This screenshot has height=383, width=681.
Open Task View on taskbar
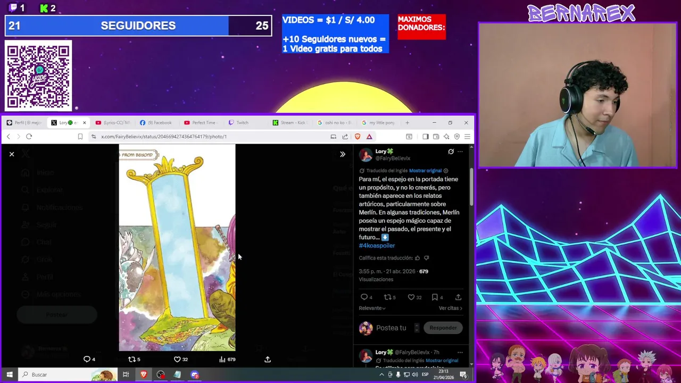pos(126,374)
